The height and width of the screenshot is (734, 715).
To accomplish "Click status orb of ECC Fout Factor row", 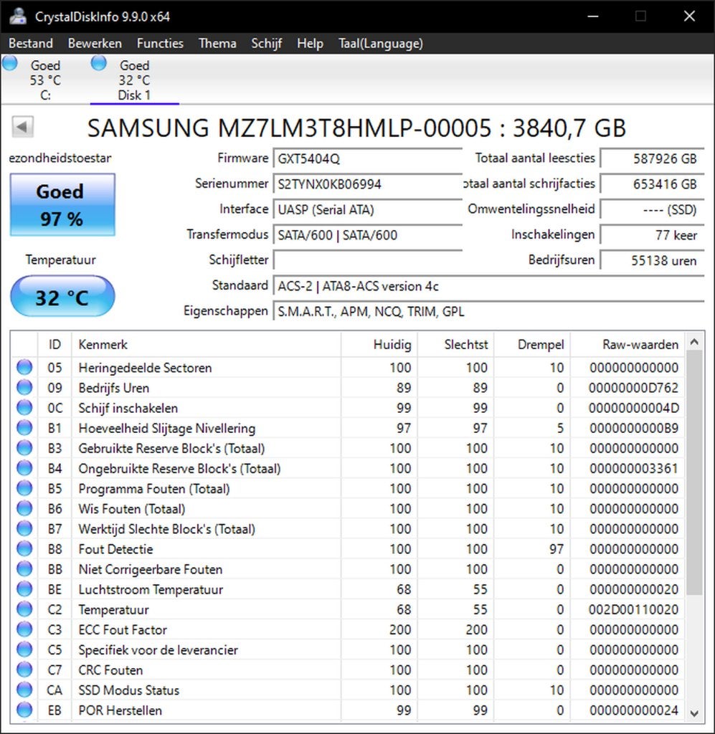I will click(24, 629).
